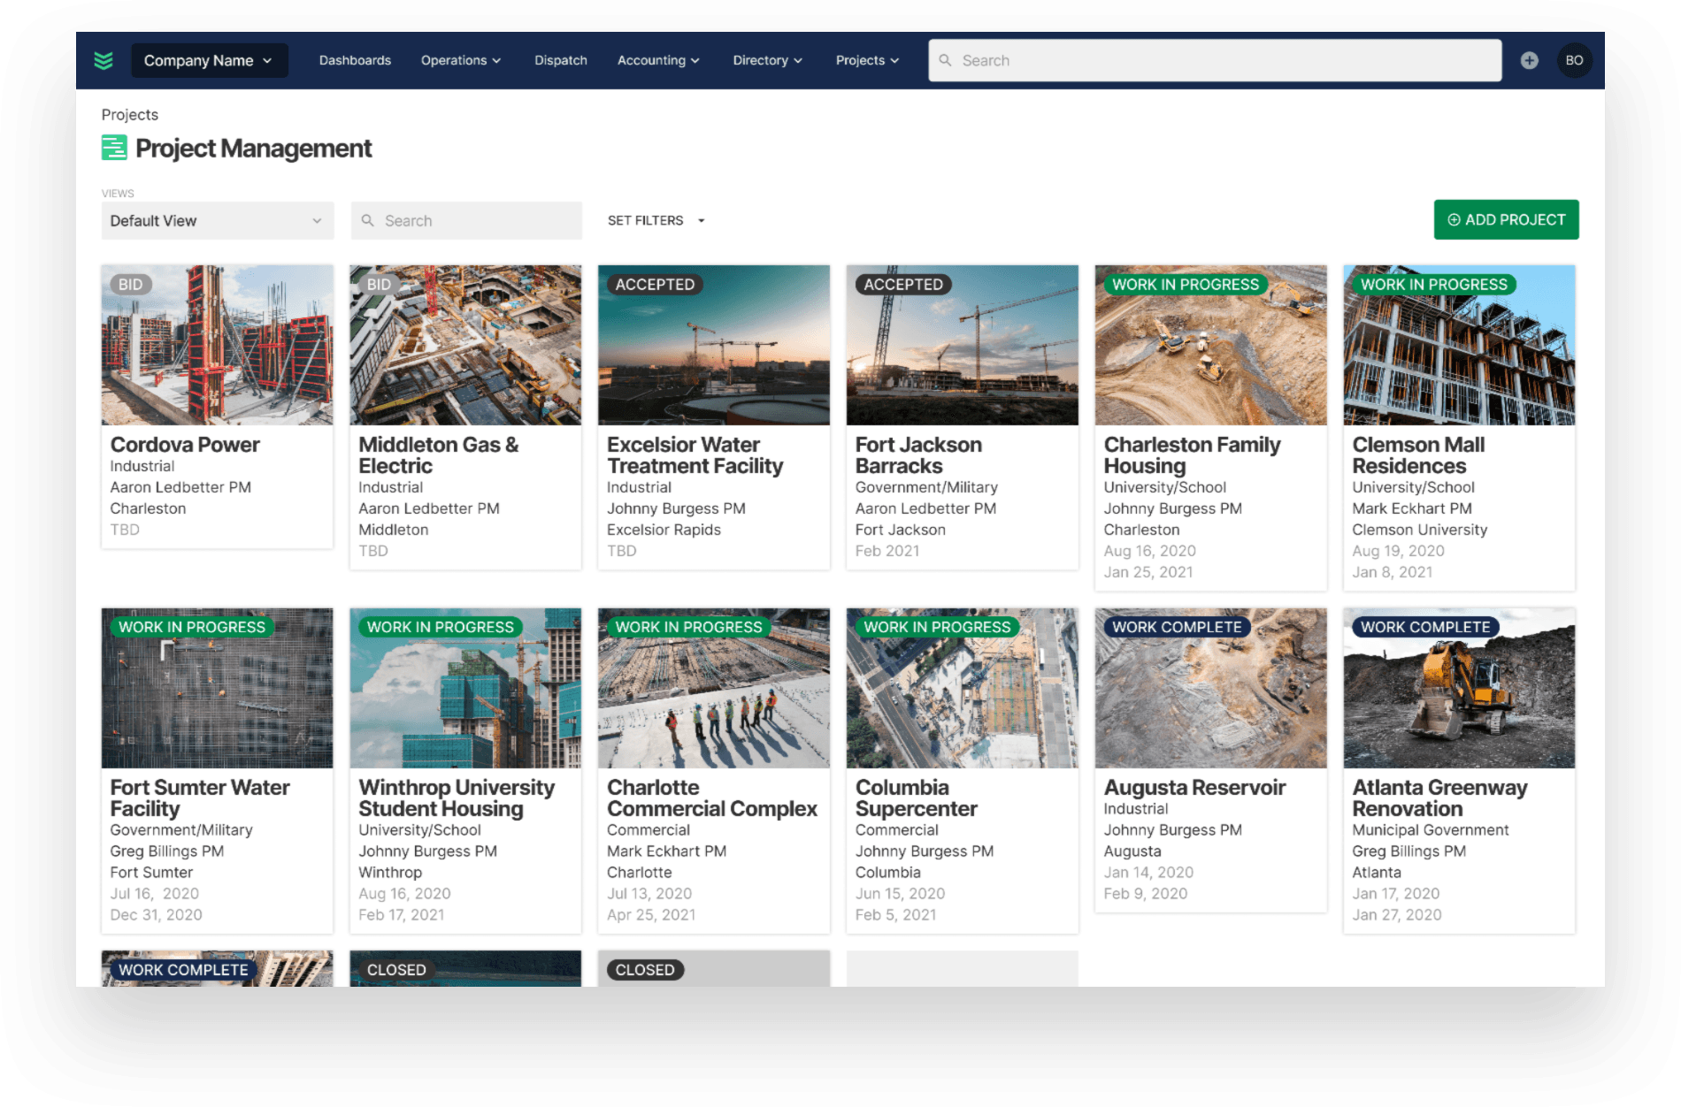Open the Augusta Reservoir thumbnail

point(1211,688)
